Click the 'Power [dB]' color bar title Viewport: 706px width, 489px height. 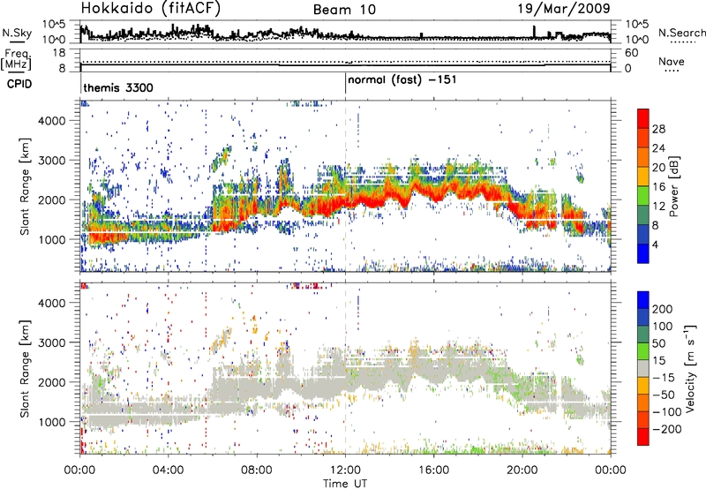pyautogui.click(x=674, y=186)
